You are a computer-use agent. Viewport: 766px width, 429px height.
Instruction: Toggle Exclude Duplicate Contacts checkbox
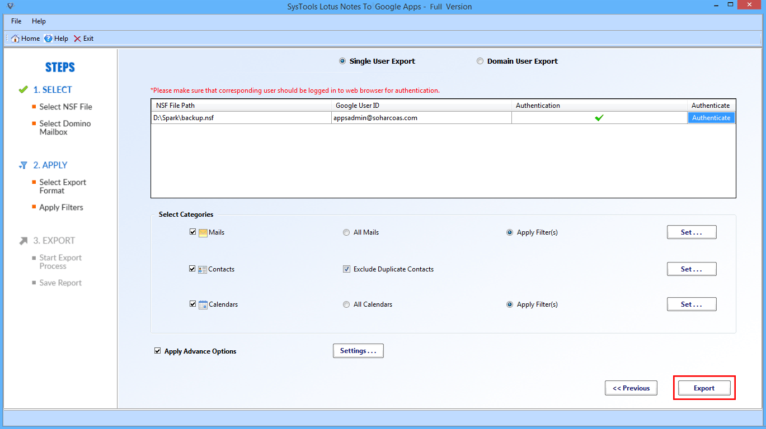[x=346, y=269]
